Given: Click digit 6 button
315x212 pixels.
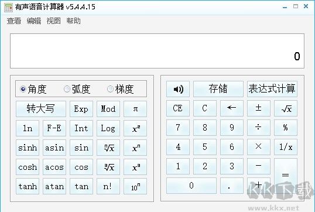Looking at the screenshot, I should tap(232, 147).
